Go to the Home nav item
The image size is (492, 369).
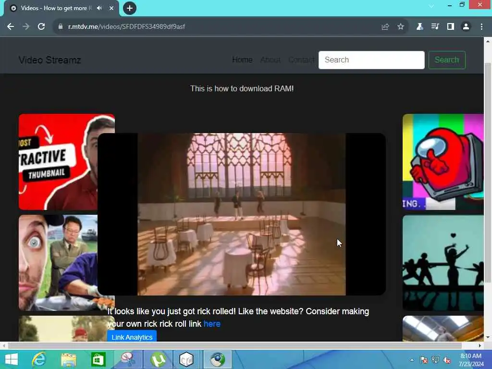pos(242,60)
